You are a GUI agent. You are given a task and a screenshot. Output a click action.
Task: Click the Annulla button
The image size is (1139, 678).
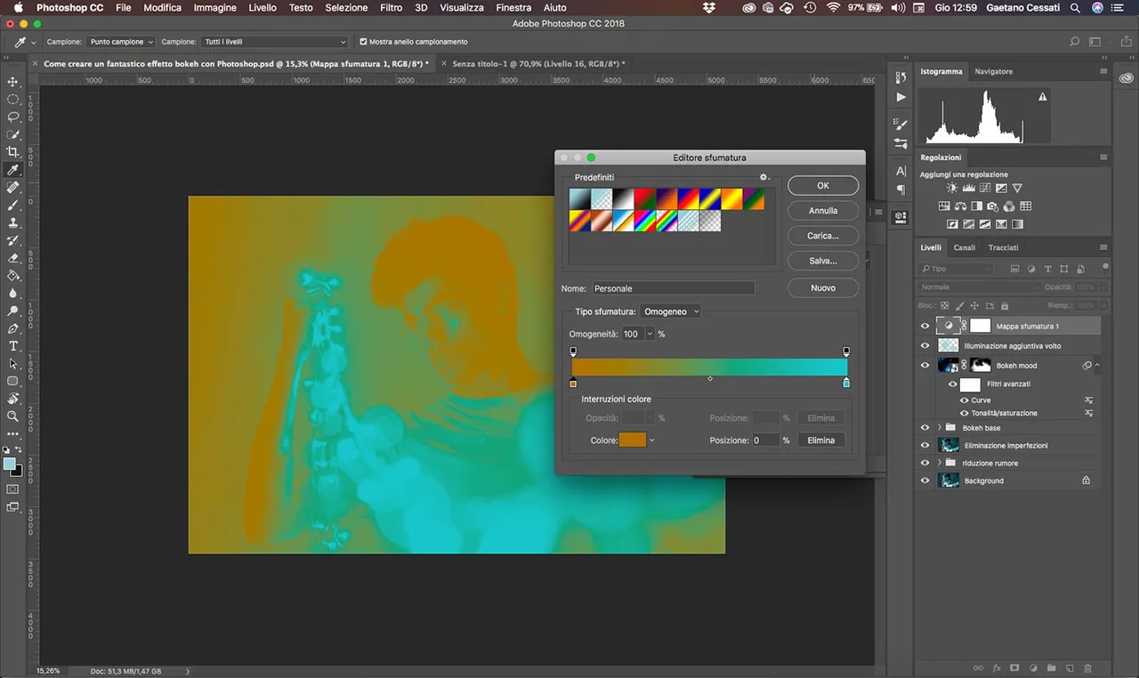(823, 211)
